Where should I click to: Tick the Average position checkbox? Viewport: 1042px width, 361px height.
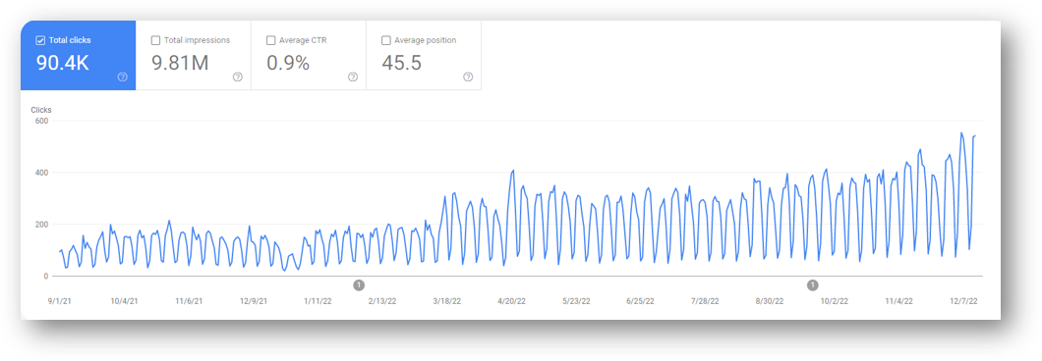[x=386, y=40]
